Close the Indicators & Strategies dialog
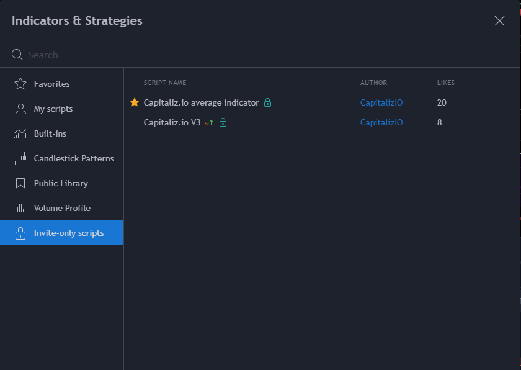521x370 pixels. coord(499,20)
